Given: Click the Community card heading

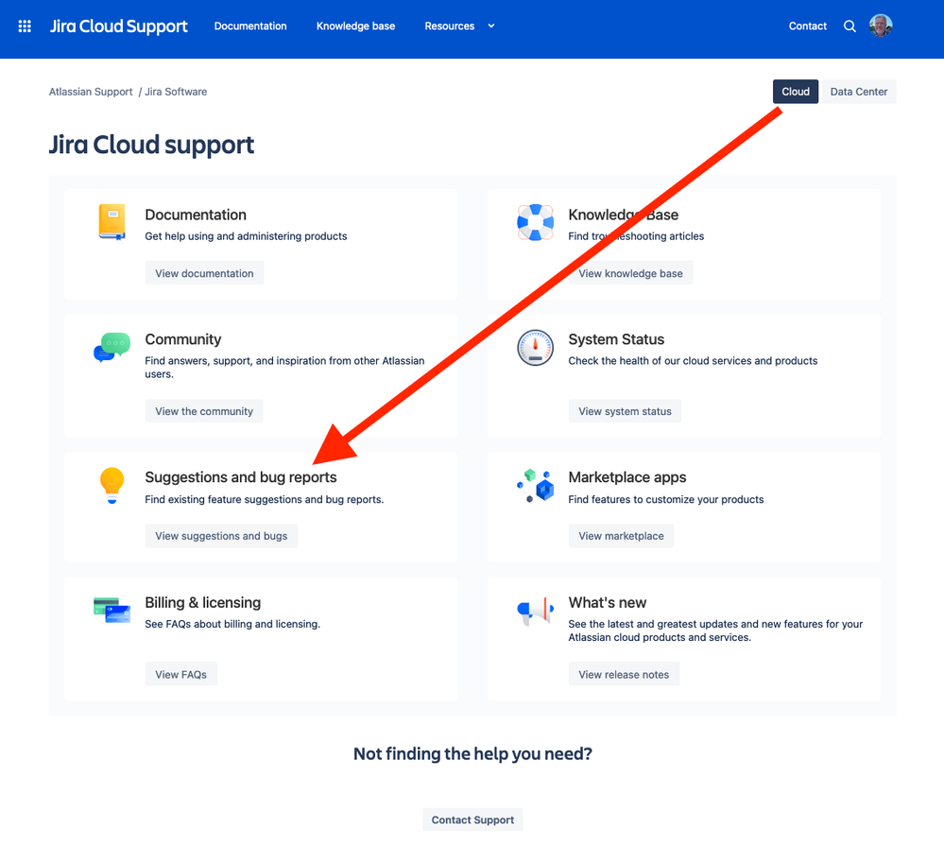Looking at the screenshot, I should (x=183, y=339).
